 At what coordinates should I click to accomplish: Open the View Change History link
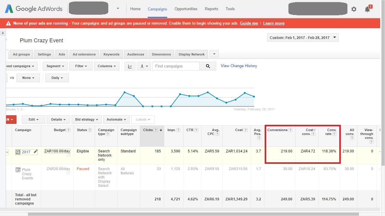point(239,66)
